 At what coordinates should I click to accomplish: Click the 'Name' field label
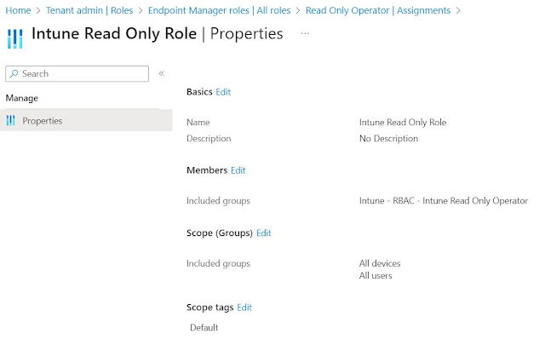(198, 122)
